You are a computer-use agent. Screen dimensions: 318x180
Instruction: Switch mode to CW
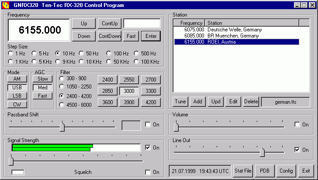pos(17,104)
